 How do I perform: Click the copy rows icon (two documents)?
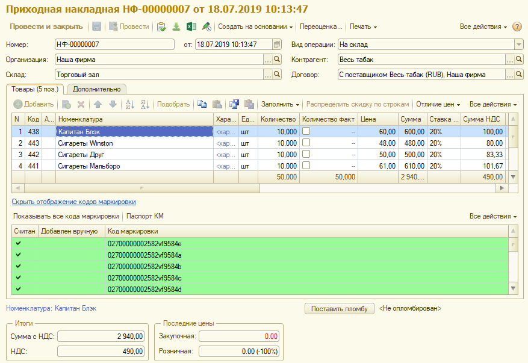[x=202, y=104]
